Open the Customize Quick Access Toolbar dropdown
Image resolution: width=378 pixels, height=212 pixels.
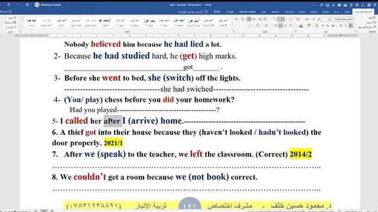point(314,5)
